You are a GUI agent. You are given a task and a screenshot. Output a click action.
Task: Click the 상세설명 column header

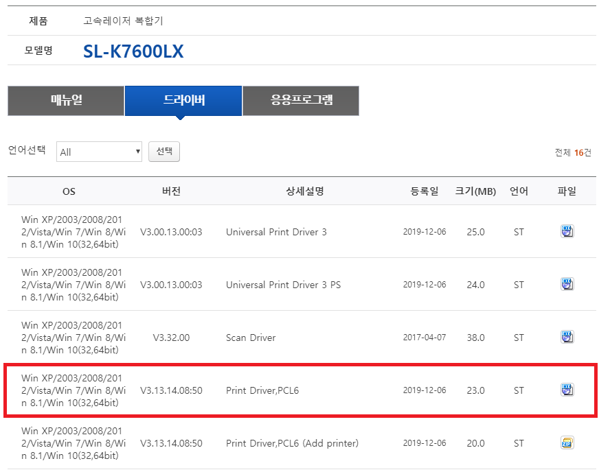coord(305,191)
